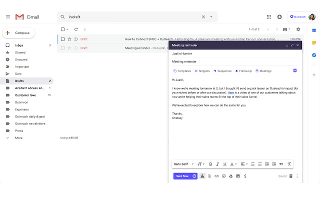Open the Keep side panel icon
Viewport: 320px width, 200px height.
[314, 42]
